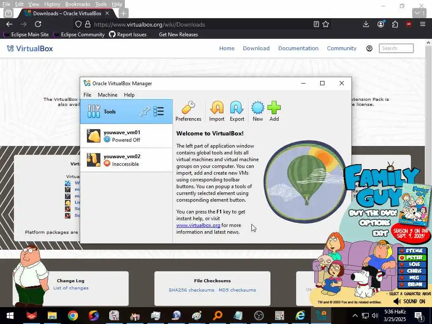Click Exit in Family Guy overlay
Screen dimensions: 432x324
(380, 233)
